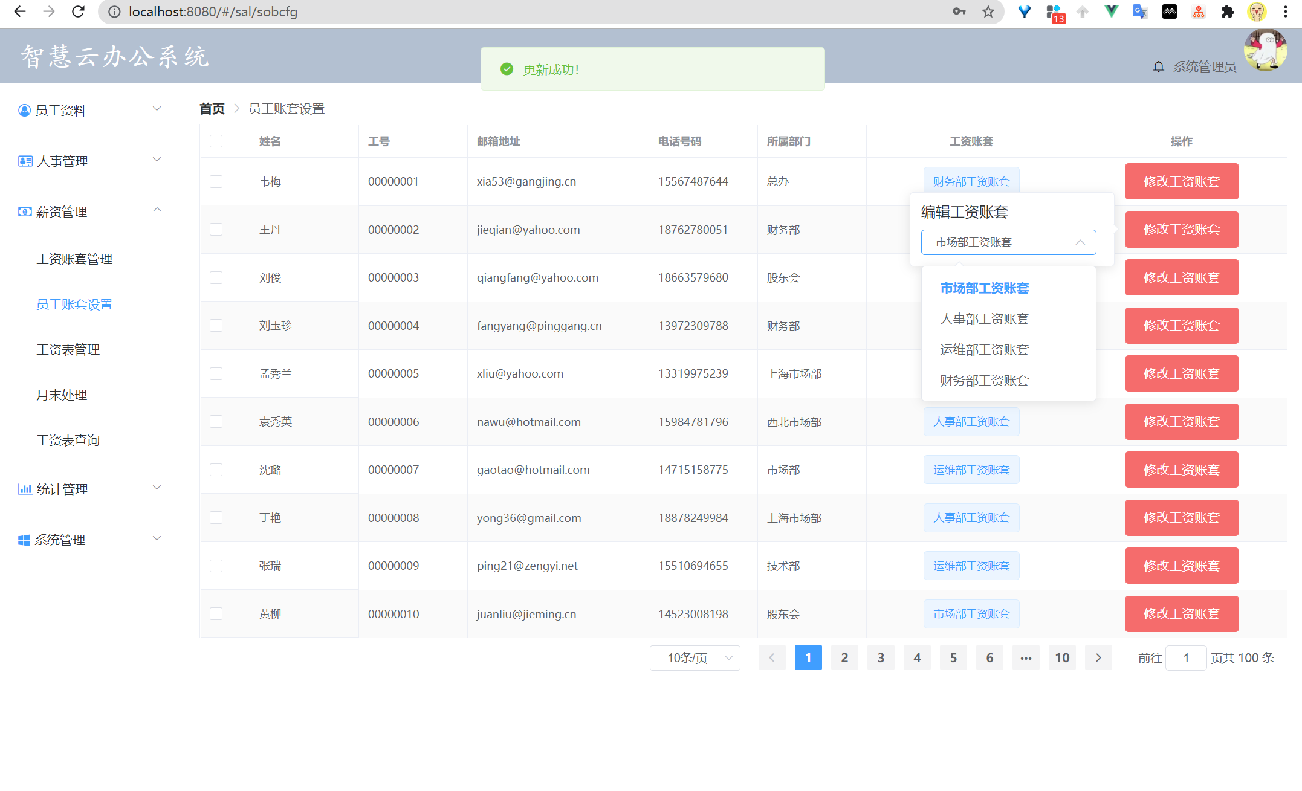The height and width of the screenshot is (791, 1302).
Task: Click the notification bell icon
Action: (x=1158, y=66)
